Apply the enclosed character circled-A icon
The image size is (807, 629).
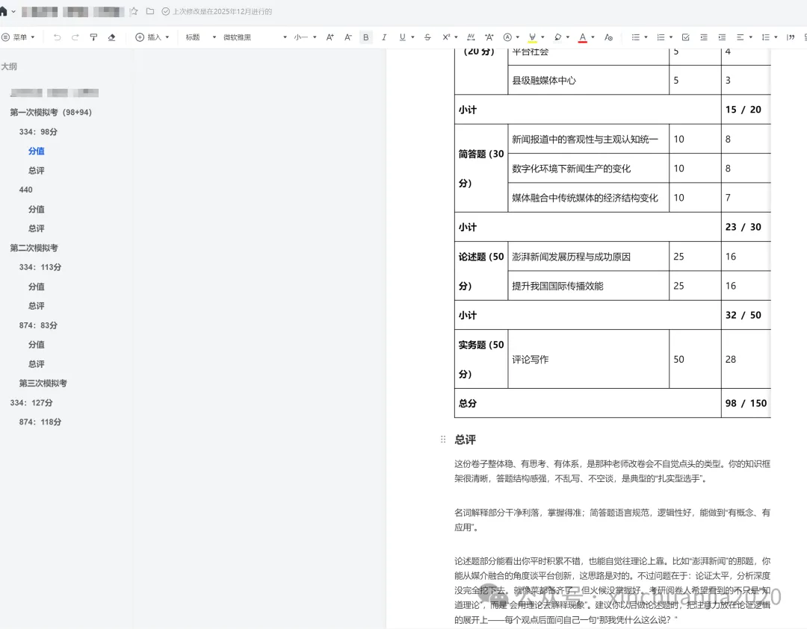point(507,37)
